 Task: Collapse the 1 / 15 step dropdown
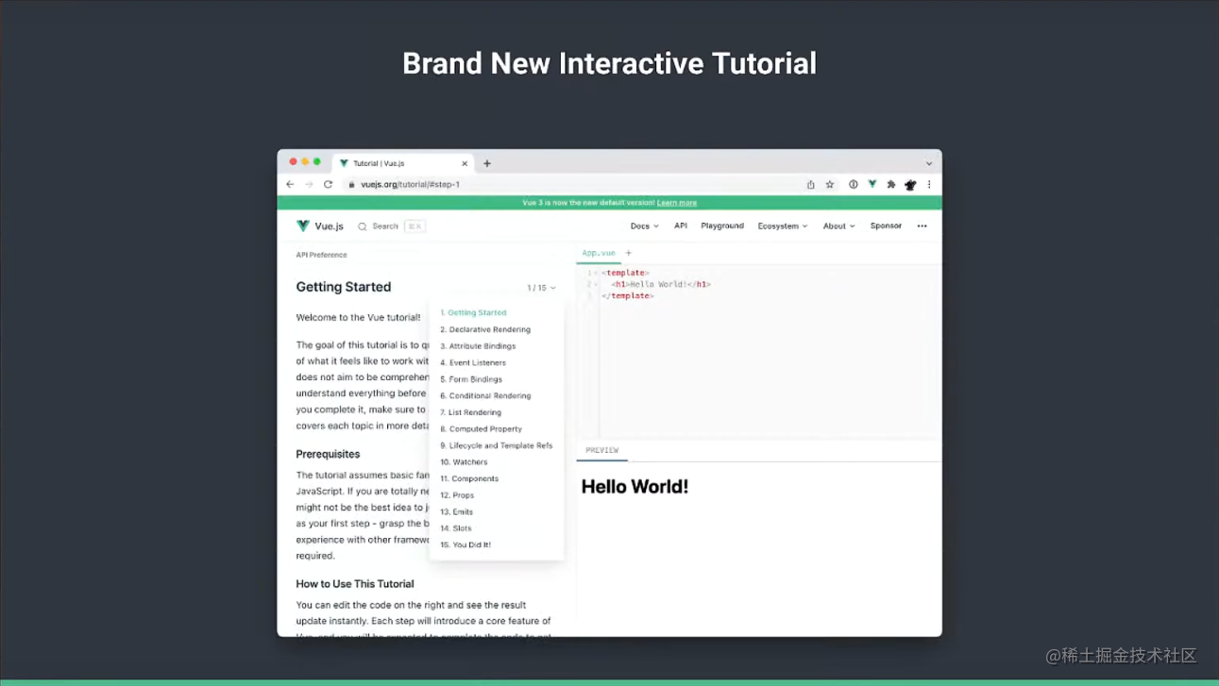click(541, 288)
